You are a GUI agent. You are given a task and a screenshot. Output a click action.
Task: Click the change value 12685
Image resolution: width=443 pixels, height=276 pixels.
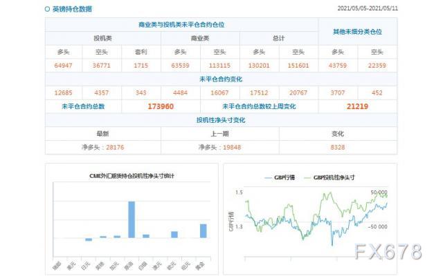[63, 92]
